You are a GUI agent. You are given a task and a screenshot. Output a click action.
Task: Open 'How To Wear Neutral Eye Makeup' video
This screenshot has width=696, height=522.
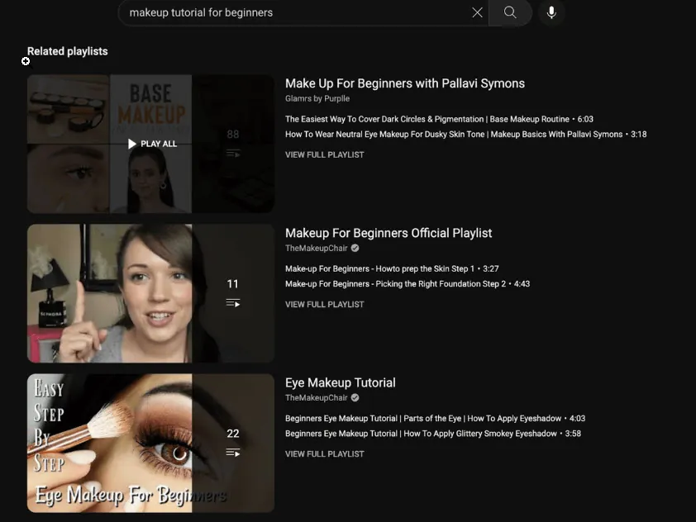(465, 134)
